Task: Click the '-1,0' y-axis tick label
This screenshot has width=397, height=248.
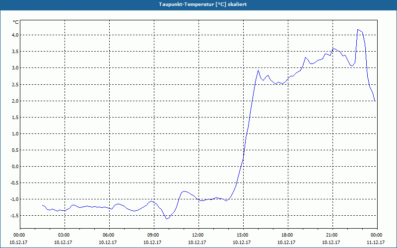Action: 14,199
